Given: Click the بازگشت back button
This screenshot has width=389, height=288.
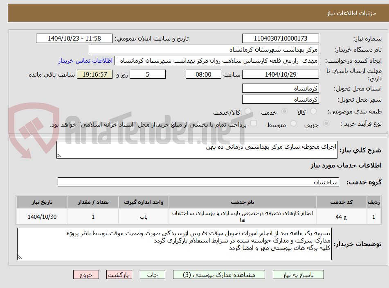Looking at the screenshot, I should 119,275.
